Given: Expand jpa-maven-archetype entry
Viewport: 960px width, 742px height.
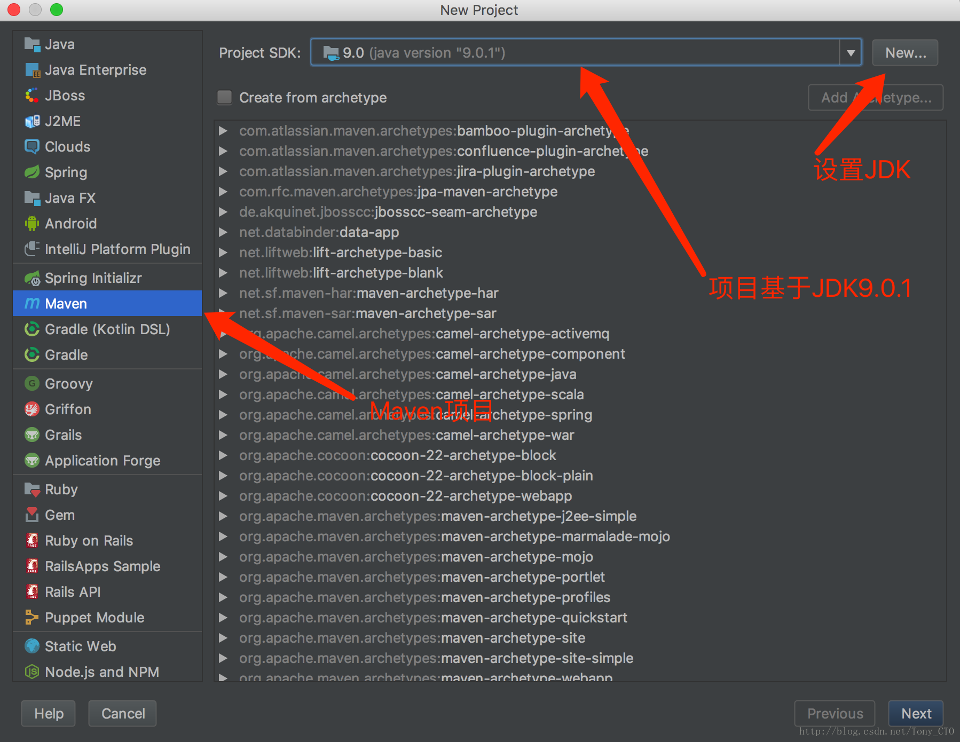Looking at the screenshot, I should pyautogui.click(x=223, y=192).
